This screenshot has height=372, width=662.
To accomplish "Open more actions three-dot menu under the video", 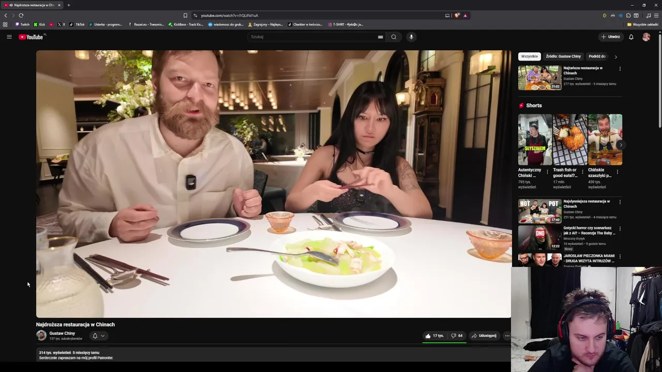I will (x=507, y=336).
